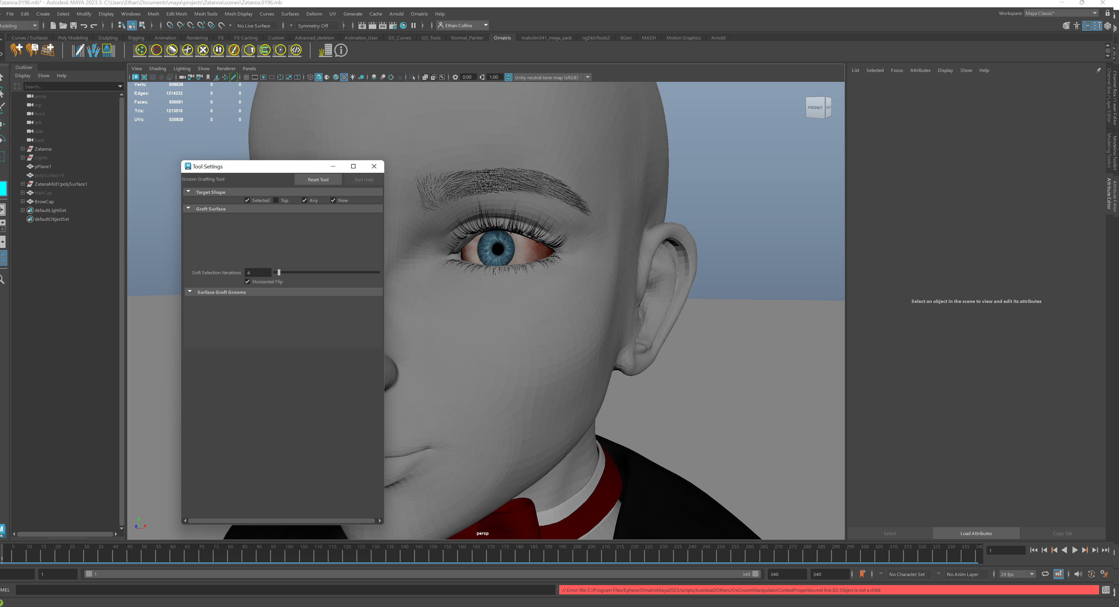Screen dimensions: 1119x607
Task: Click the Reset Tool button
Action: 318,180
